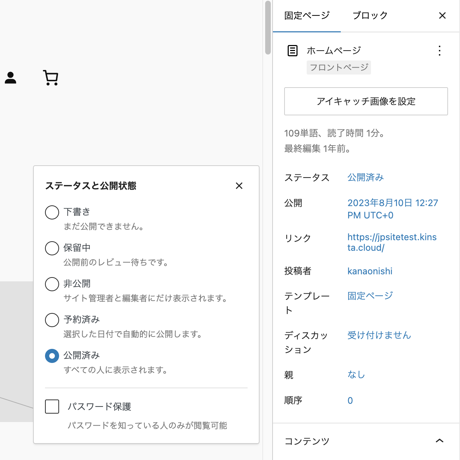Image resolution: width=460 pixels, height=460 pixels.
Task: Choose 予約済み publish status
Action: (x=52, y=320)
